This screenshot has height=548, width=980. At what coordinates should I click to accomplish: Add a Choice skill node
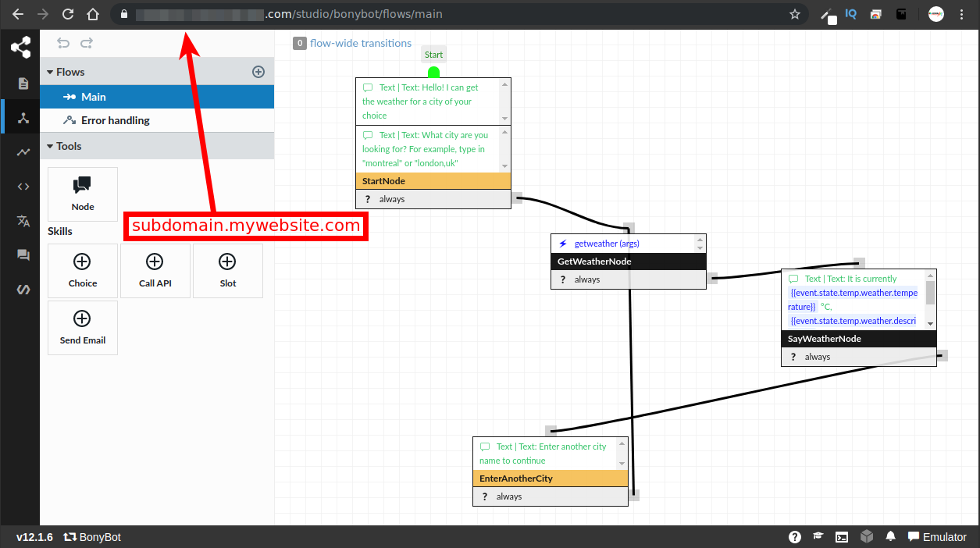(x=82, y=270)
